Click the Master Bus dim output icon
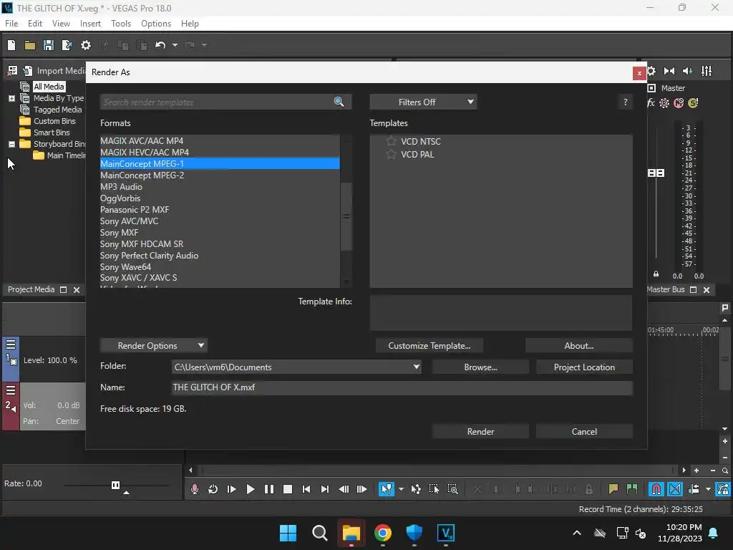The image size is (733, 550). (x=688, y=71)
